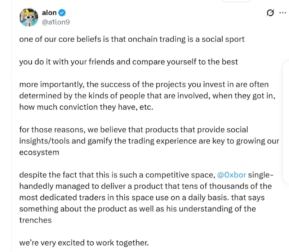Open the more-actions dropdown for this tweet
Screen dimensions: 289x252
click(283, 12)
